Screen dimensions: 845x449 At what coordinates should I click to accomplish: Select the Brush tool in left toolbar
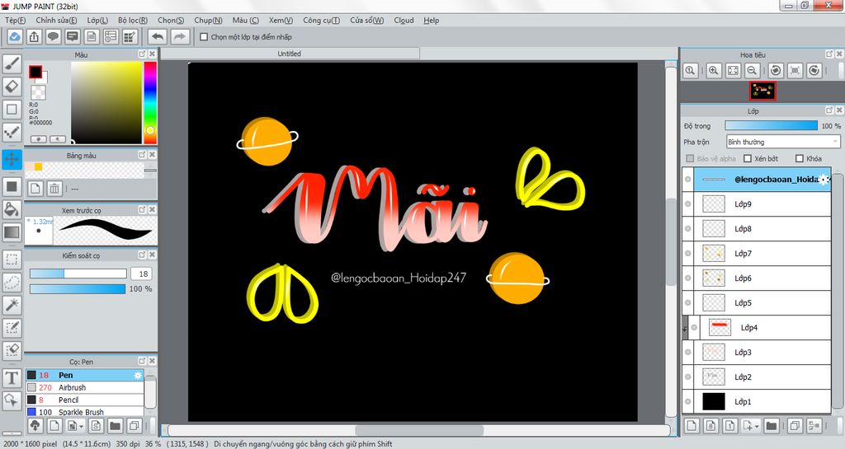(x=12, y=64)
